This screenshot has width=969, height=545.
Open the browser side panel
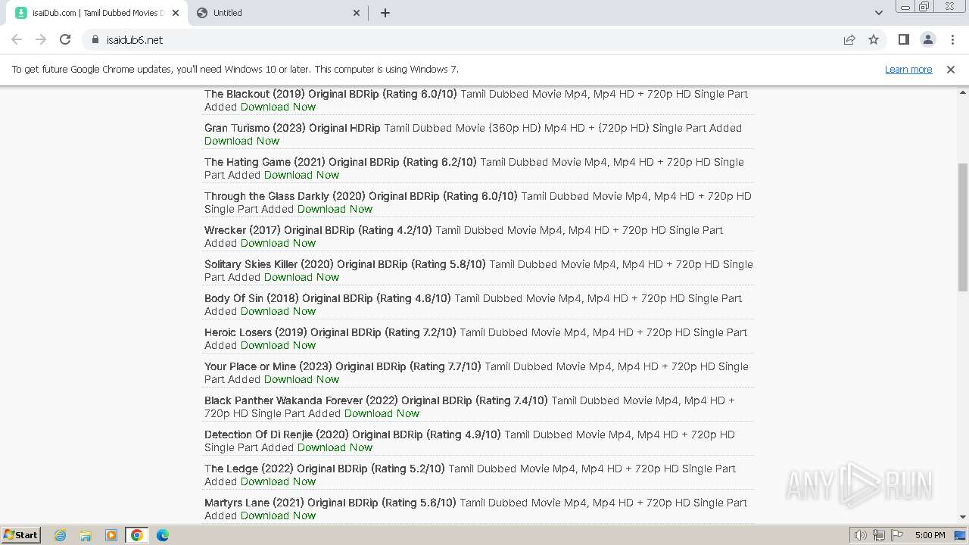pyautogui.click(x=903, y=39)
